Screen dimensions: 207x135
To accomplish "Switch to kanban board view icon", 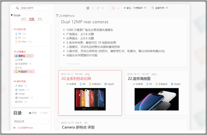I will tap(98, 8).
